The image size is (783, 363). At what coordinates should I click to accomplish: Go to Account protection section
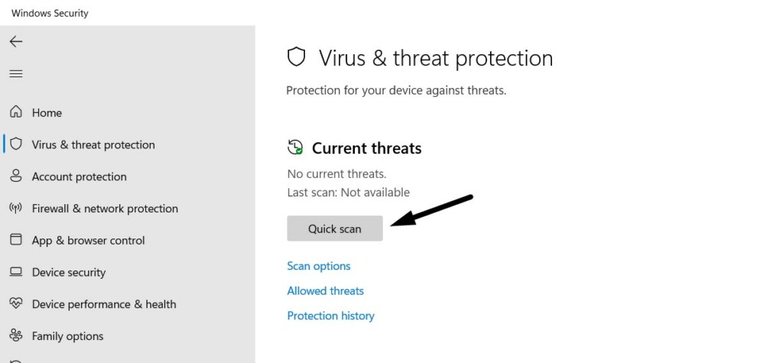79,177
